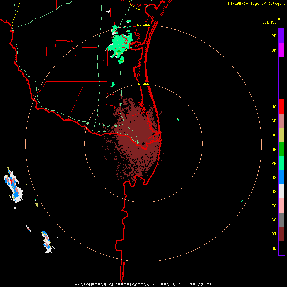Click the IC legend label
The width and height of the screenshot is (287, 287).
tap(274, 206)
